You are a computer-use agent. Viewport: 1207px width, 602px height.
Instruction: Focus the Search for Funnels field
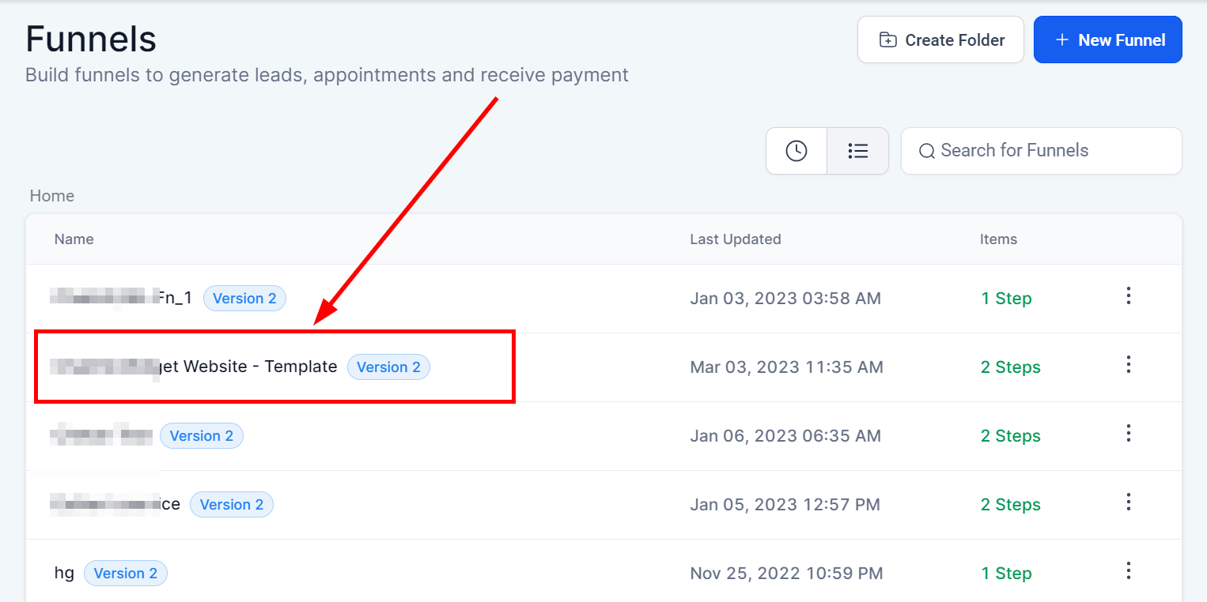pyautogui.click(x=1041, y=151)
